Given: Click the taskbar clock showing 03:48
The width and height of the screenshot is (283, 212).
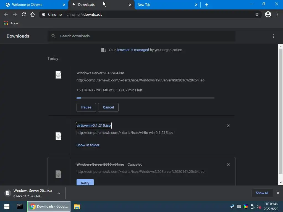Looking at the screenshot, I should [x=271, y=206].
